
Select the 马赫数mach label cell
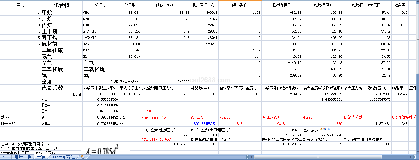200,88
